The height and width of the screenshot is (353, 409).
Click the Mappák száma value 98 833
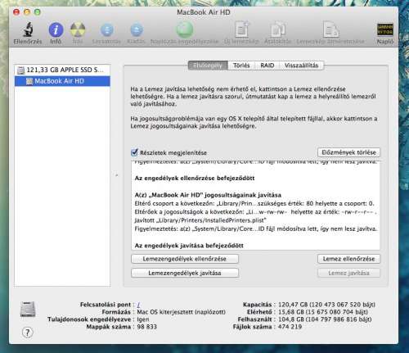147,327
